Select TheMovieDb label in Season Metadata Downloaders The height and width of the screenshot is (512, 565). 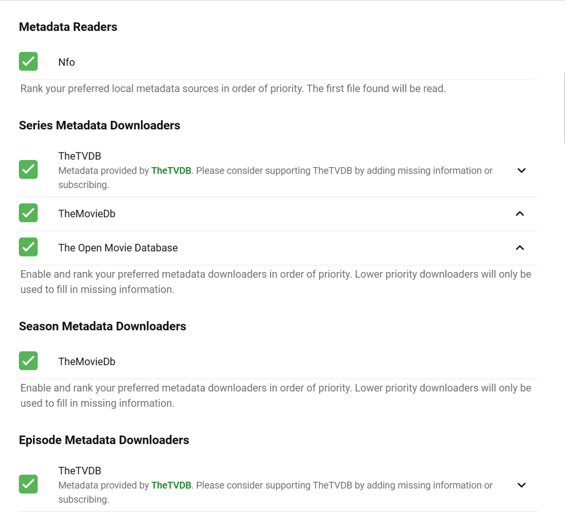(x=87, y=361)
